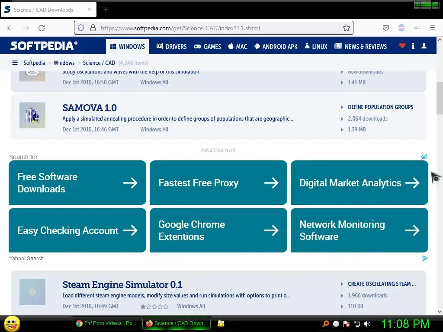443x332 pixels.
Task: Go to the Linux section
Action: click(x=316, y=47)
